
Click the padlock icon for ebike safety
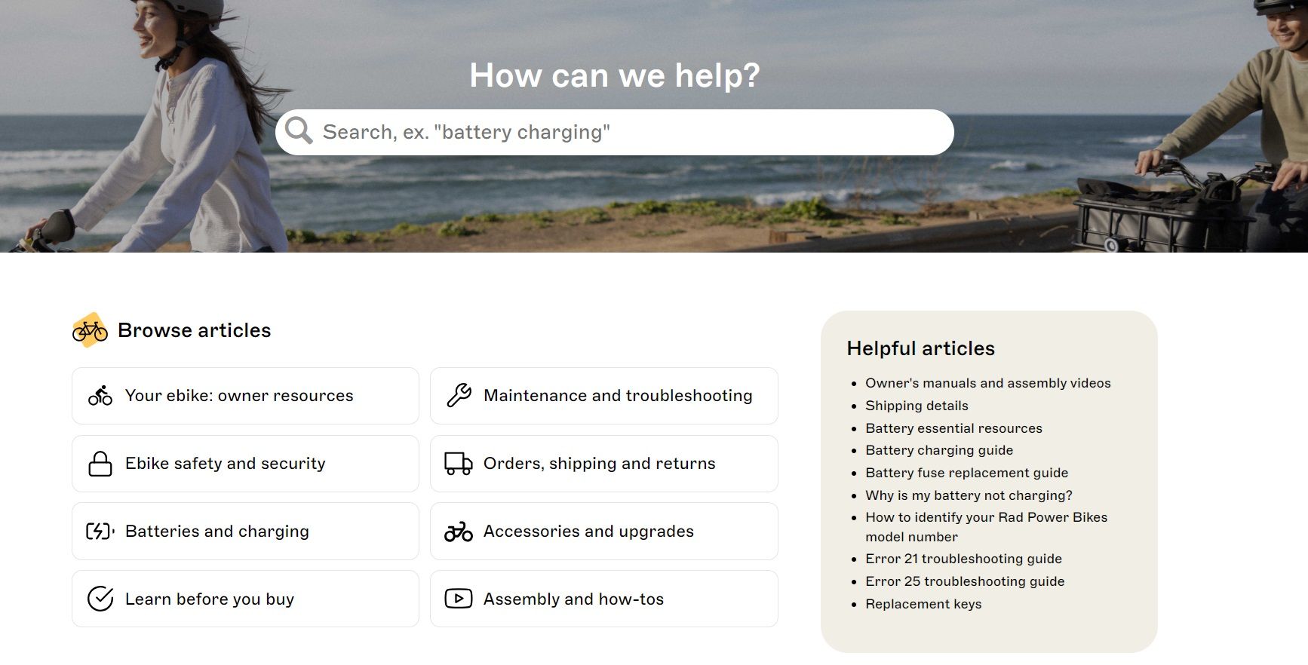[100, 464]
